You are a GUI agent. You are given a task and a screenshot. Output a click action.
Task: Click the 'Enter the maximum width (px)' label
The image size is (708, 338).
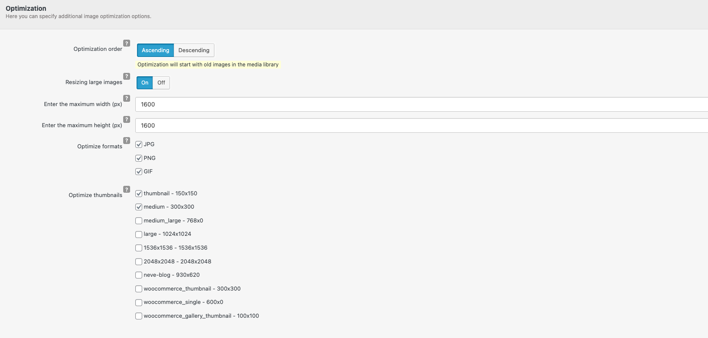pyautogui.click(x=83, y=104)
